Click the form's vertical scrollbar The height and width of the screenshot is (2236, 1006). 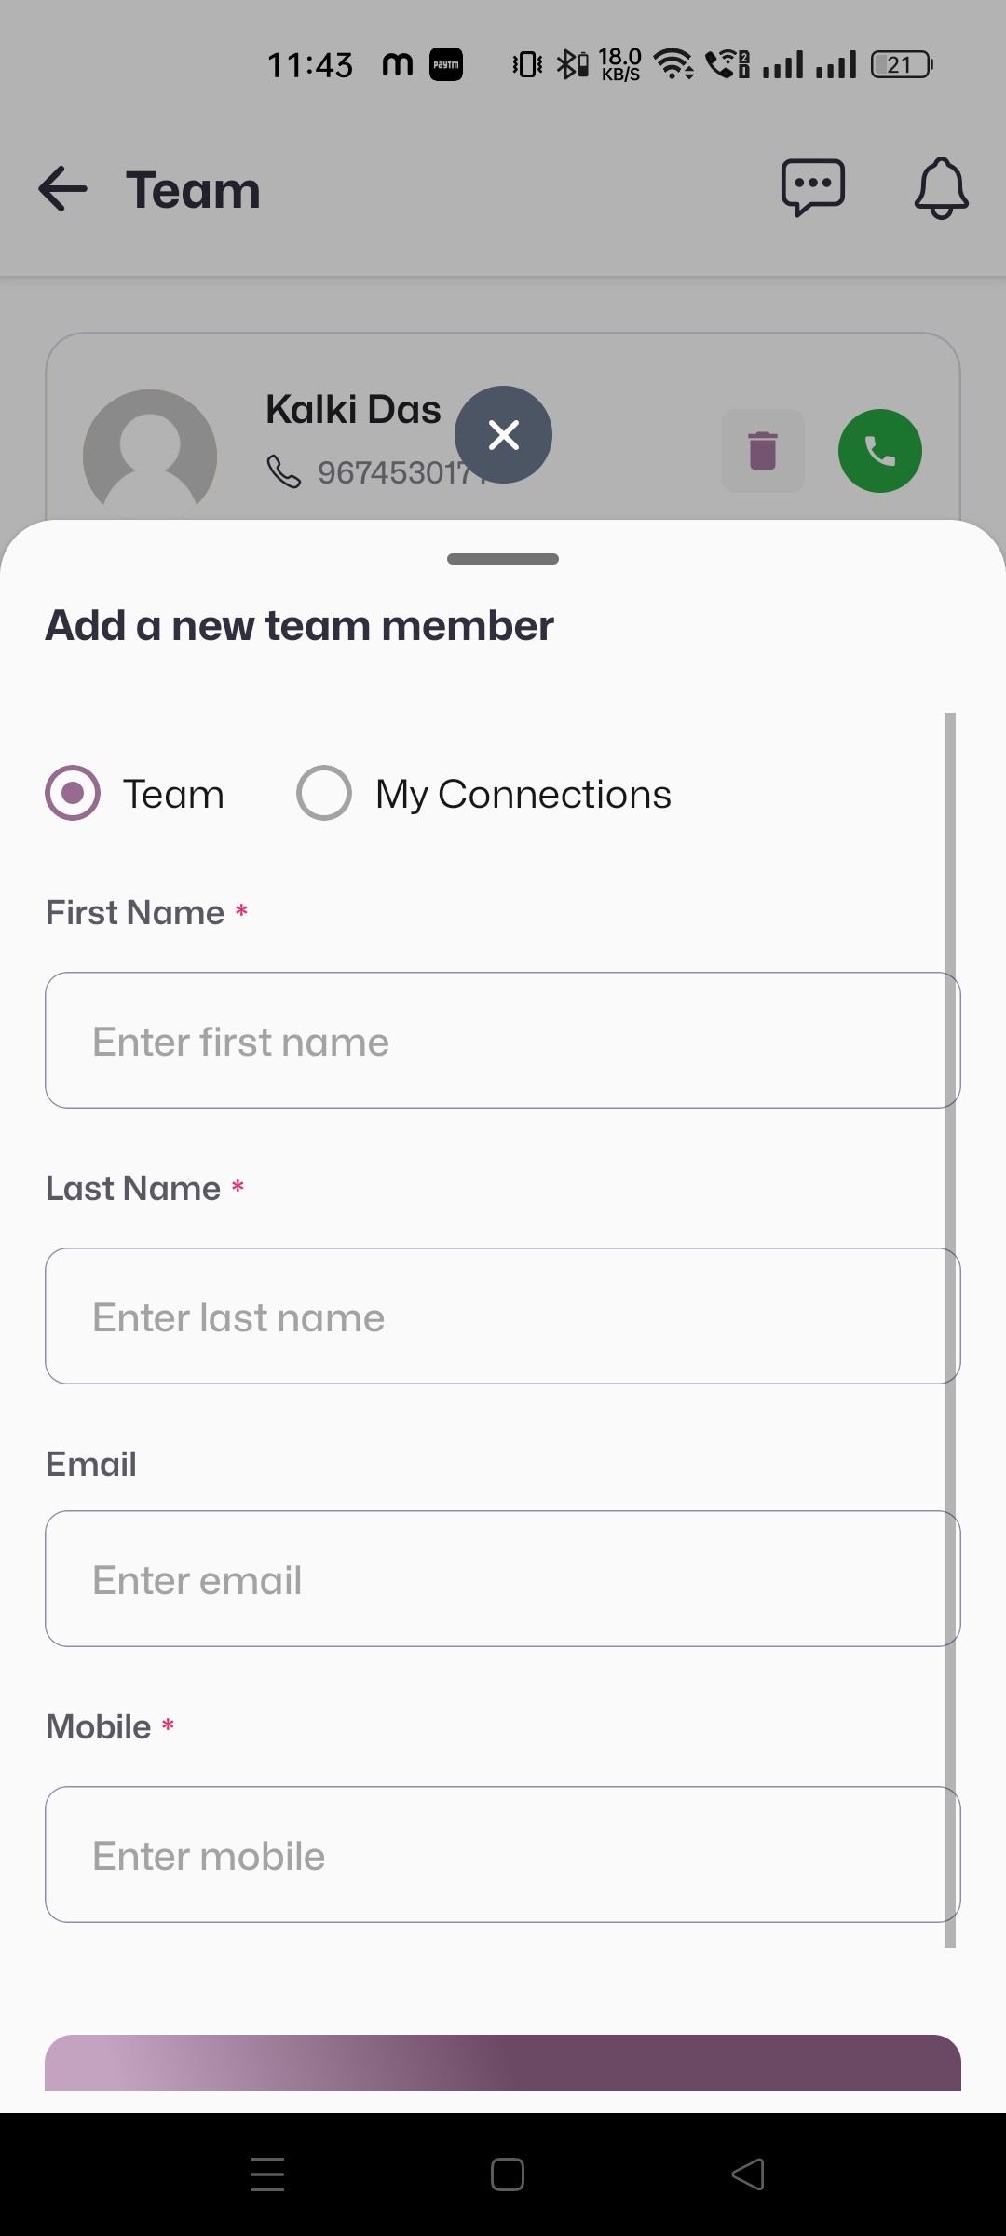click(950, 1329)
